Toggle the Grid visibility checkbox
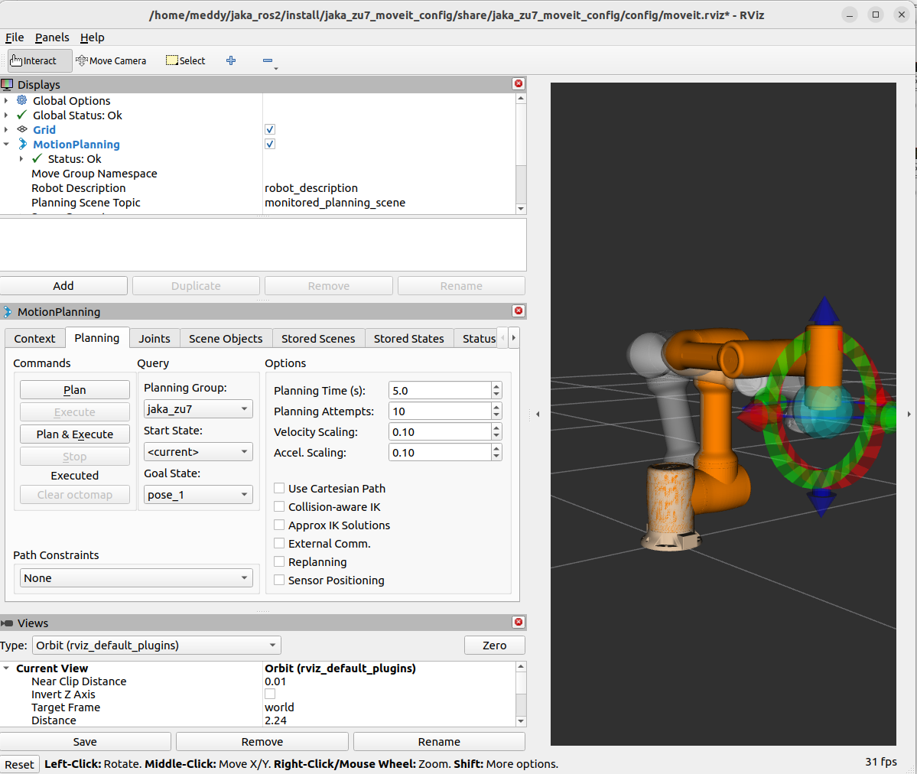Screen dimensions: 917x774 tap(269, 129)
